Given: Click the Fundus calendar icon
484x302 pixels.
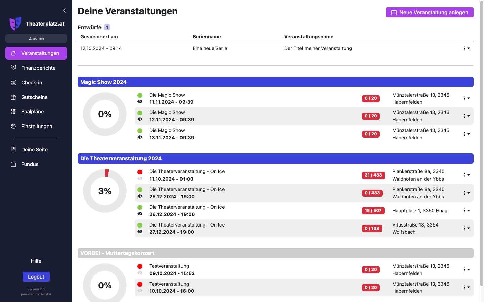Looking at the screenshot, I should pyautogui.click(x=13, y=164).
